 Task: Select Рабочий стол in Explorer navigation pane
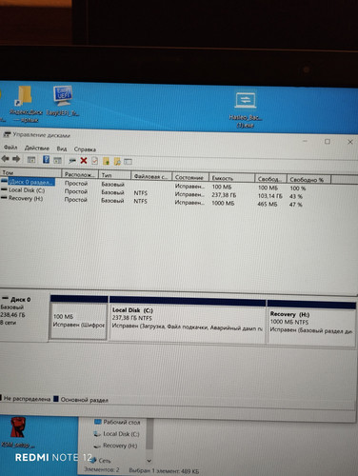point(117,423)
